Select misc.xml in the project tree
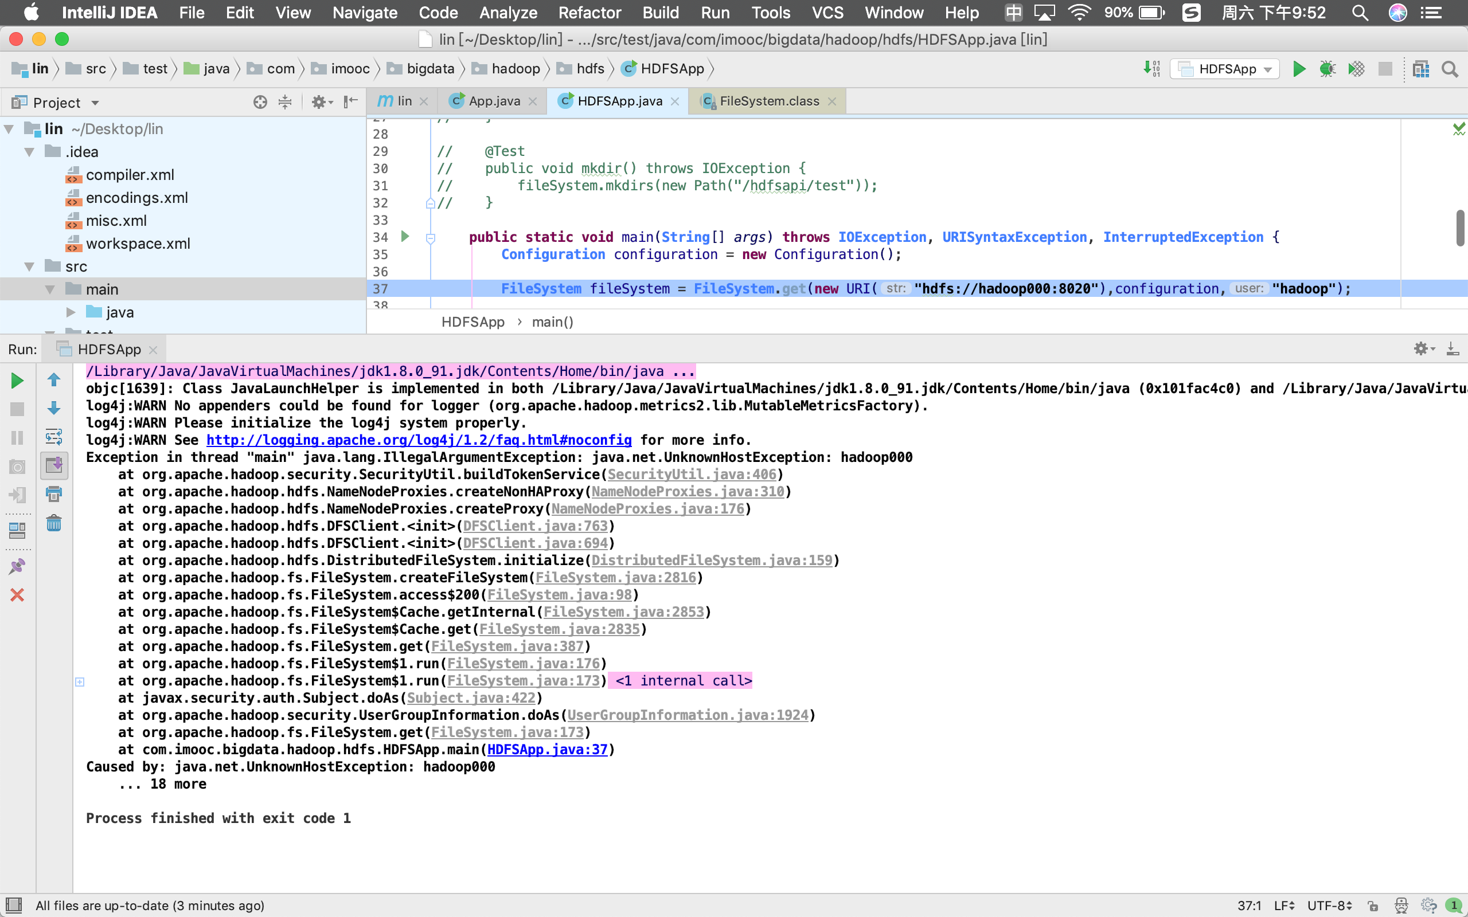Viewport: 1468px width, 917px height. 116,221
